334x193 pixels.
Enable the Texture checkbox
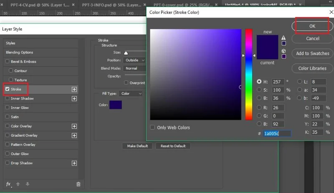pos(11,80)
